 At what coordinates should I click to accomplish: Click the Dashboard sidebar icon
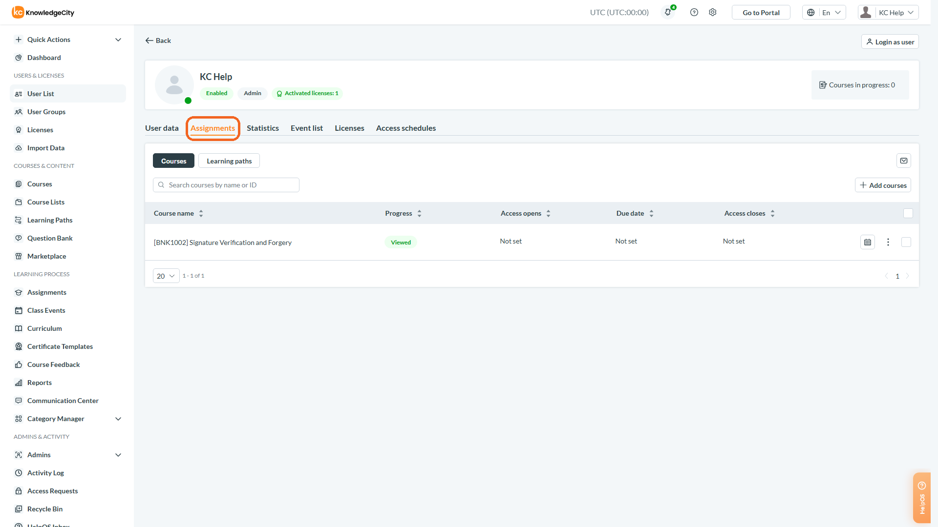point(19,58)
